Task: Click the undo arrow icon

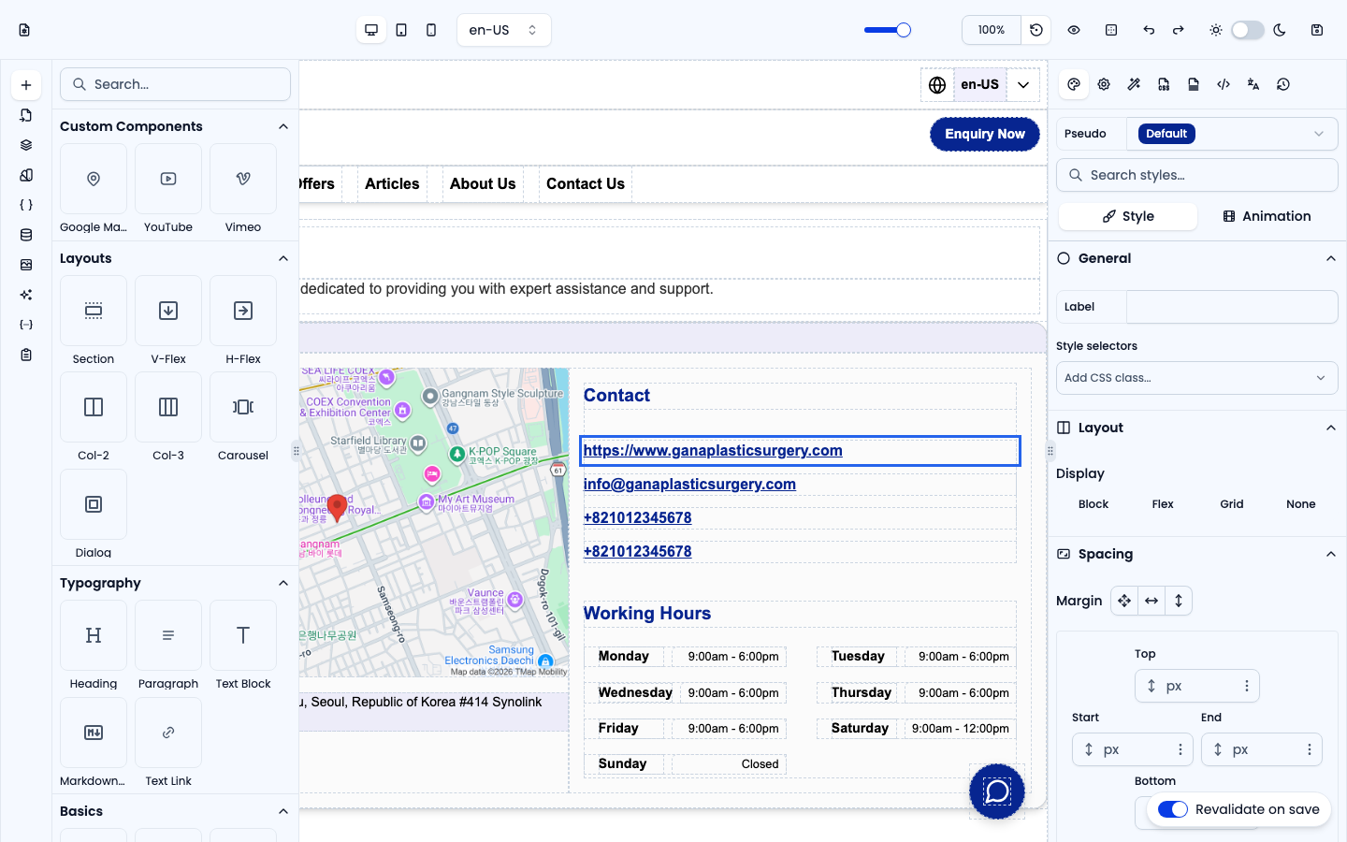Action: point(1149,30)
